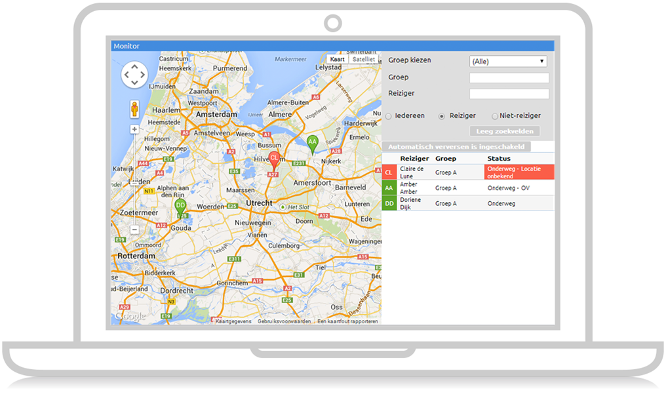666x398 pixels.
Task: Zoom out with the minus button
Action: (134, 229)
